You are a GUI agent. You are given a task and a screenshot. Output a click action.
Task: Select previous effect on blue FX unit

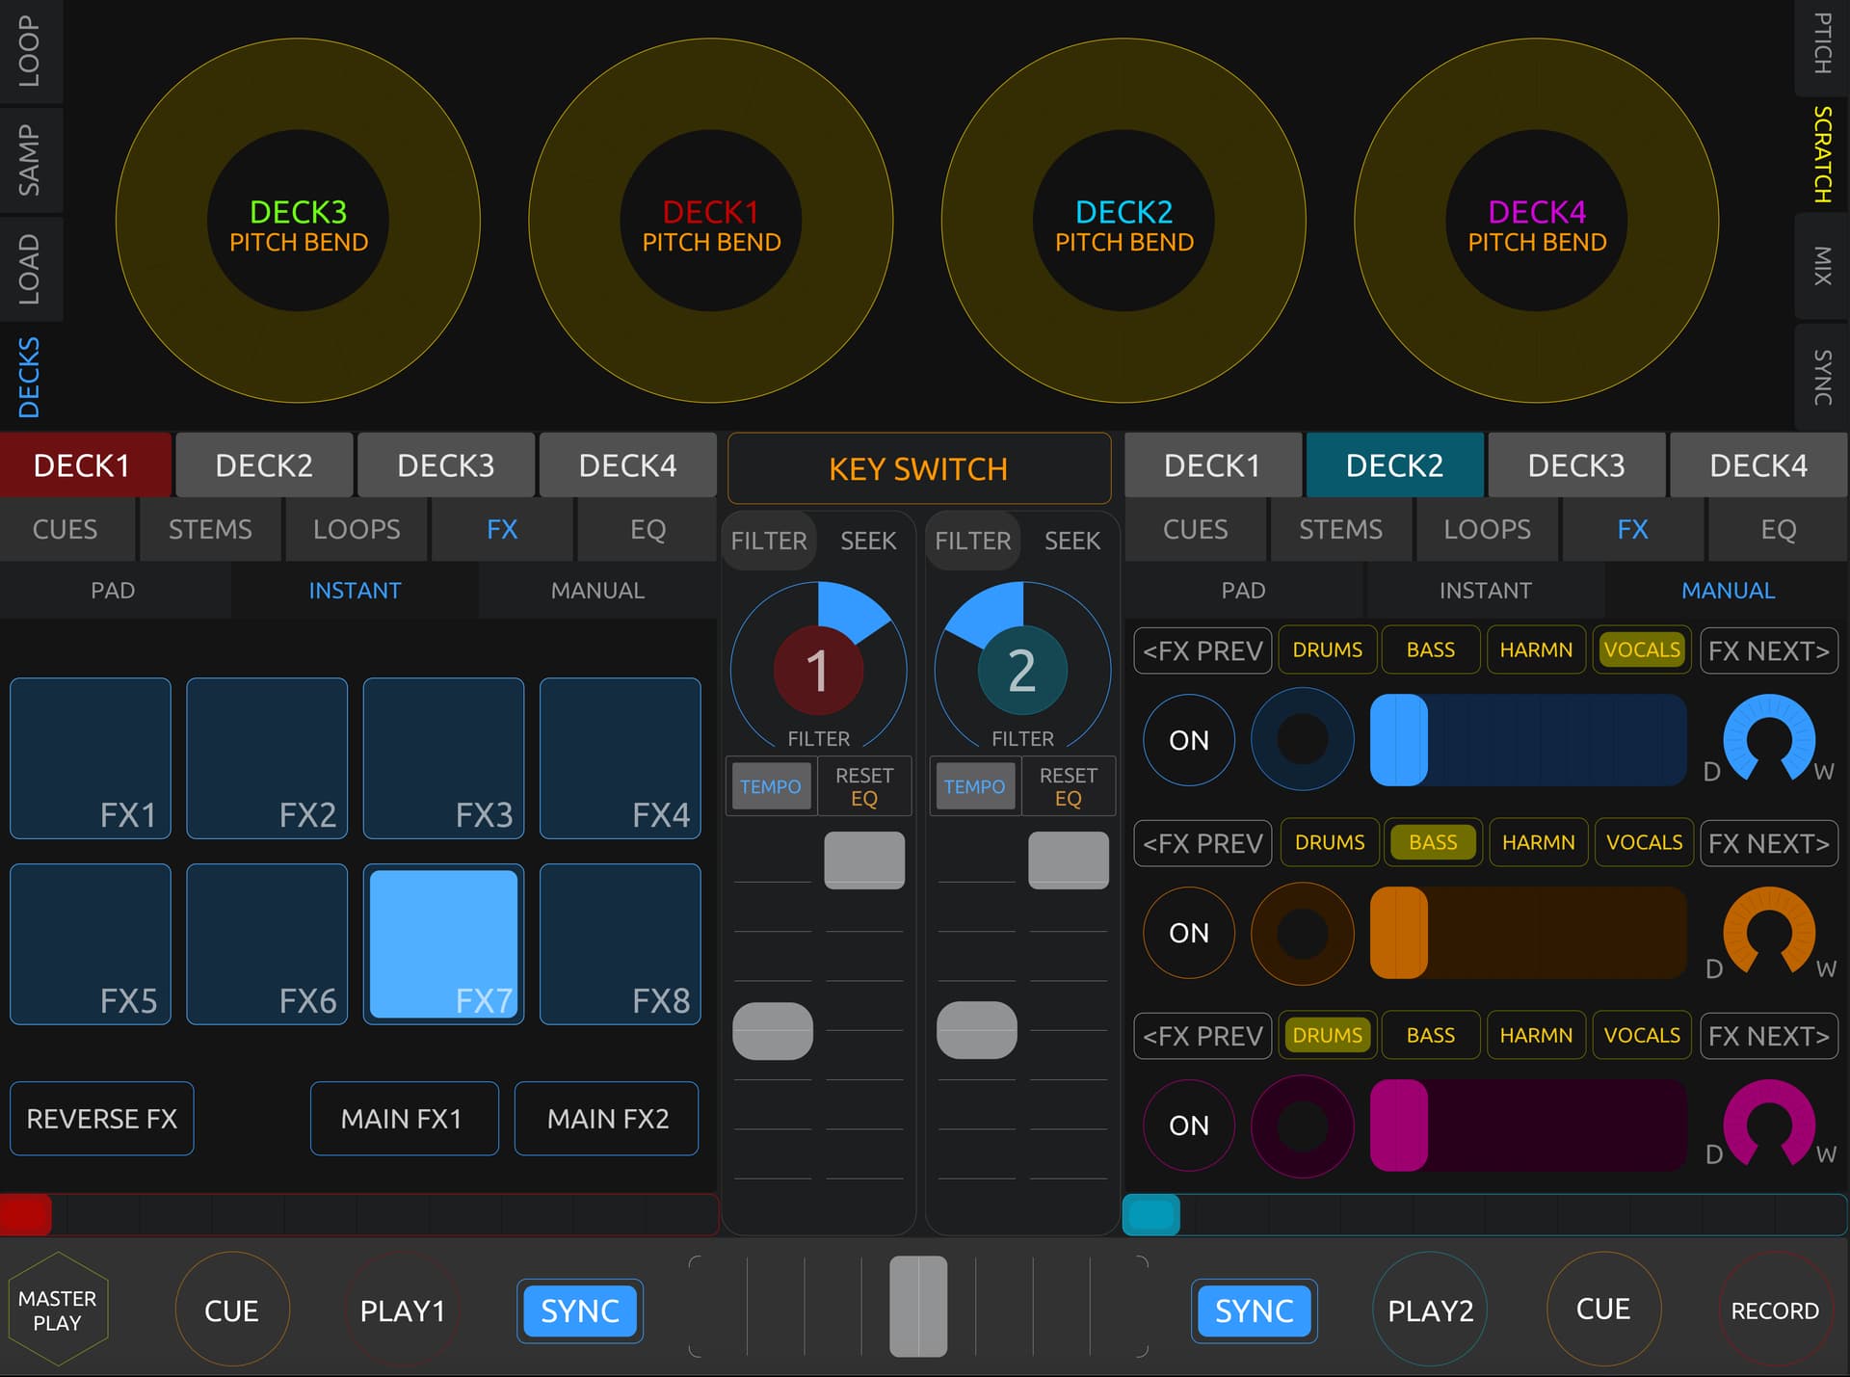(x=1202, y=650)
